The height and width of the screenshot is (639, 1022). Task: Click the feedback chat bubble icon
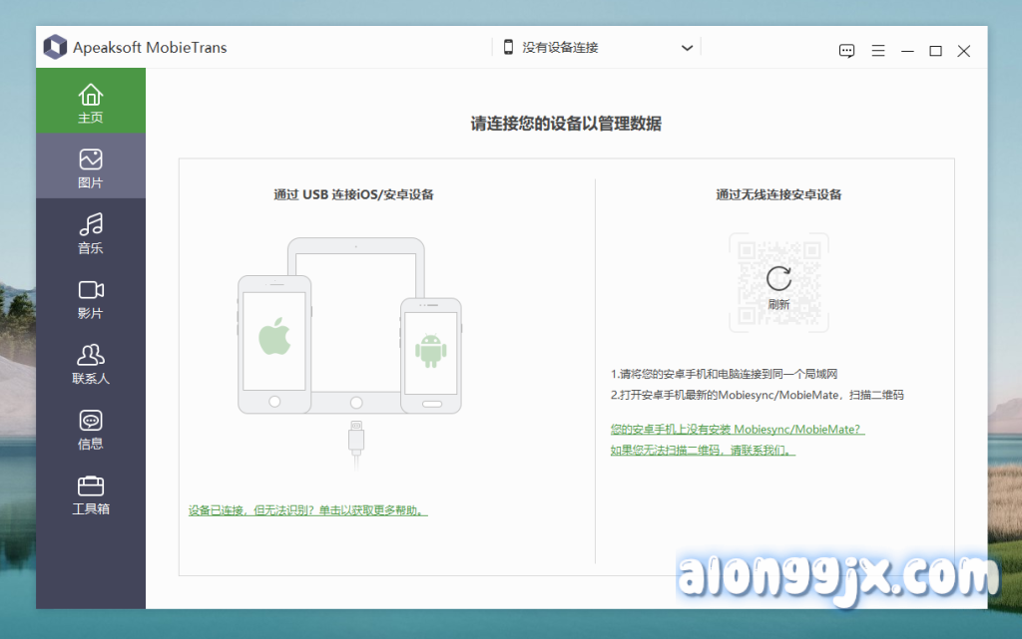coord(846,51)
